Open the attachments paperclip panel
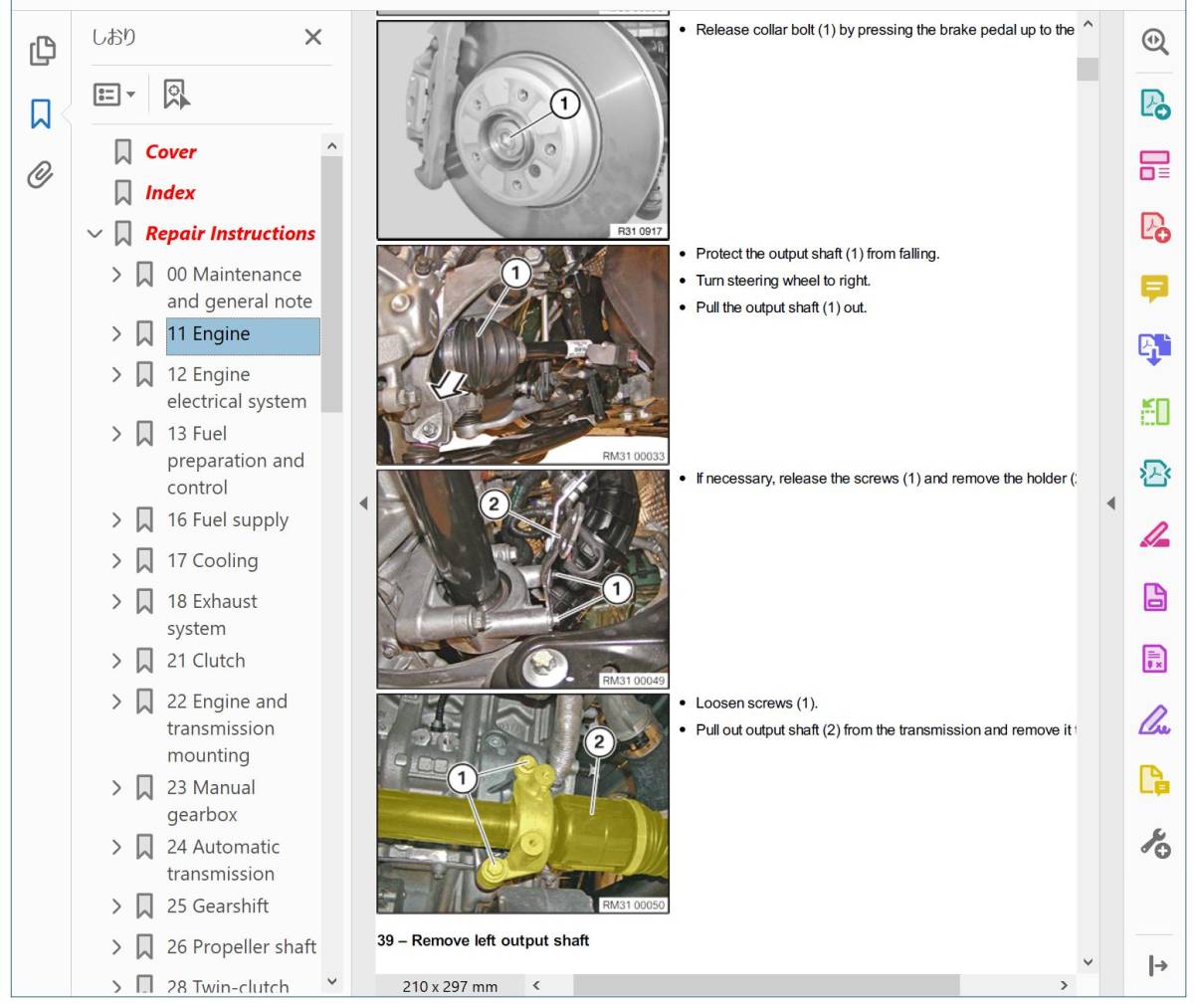The height and width of the screenshot is (1005, 1194). [40, 175]
